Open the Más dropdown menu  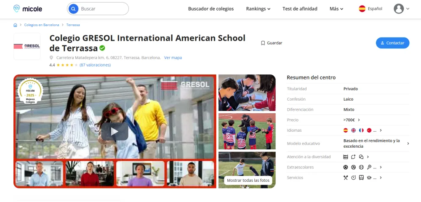(x=336, y=9)
